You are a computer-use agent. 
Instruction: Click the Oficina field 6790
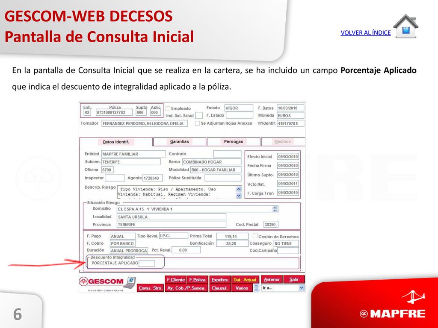107,170
